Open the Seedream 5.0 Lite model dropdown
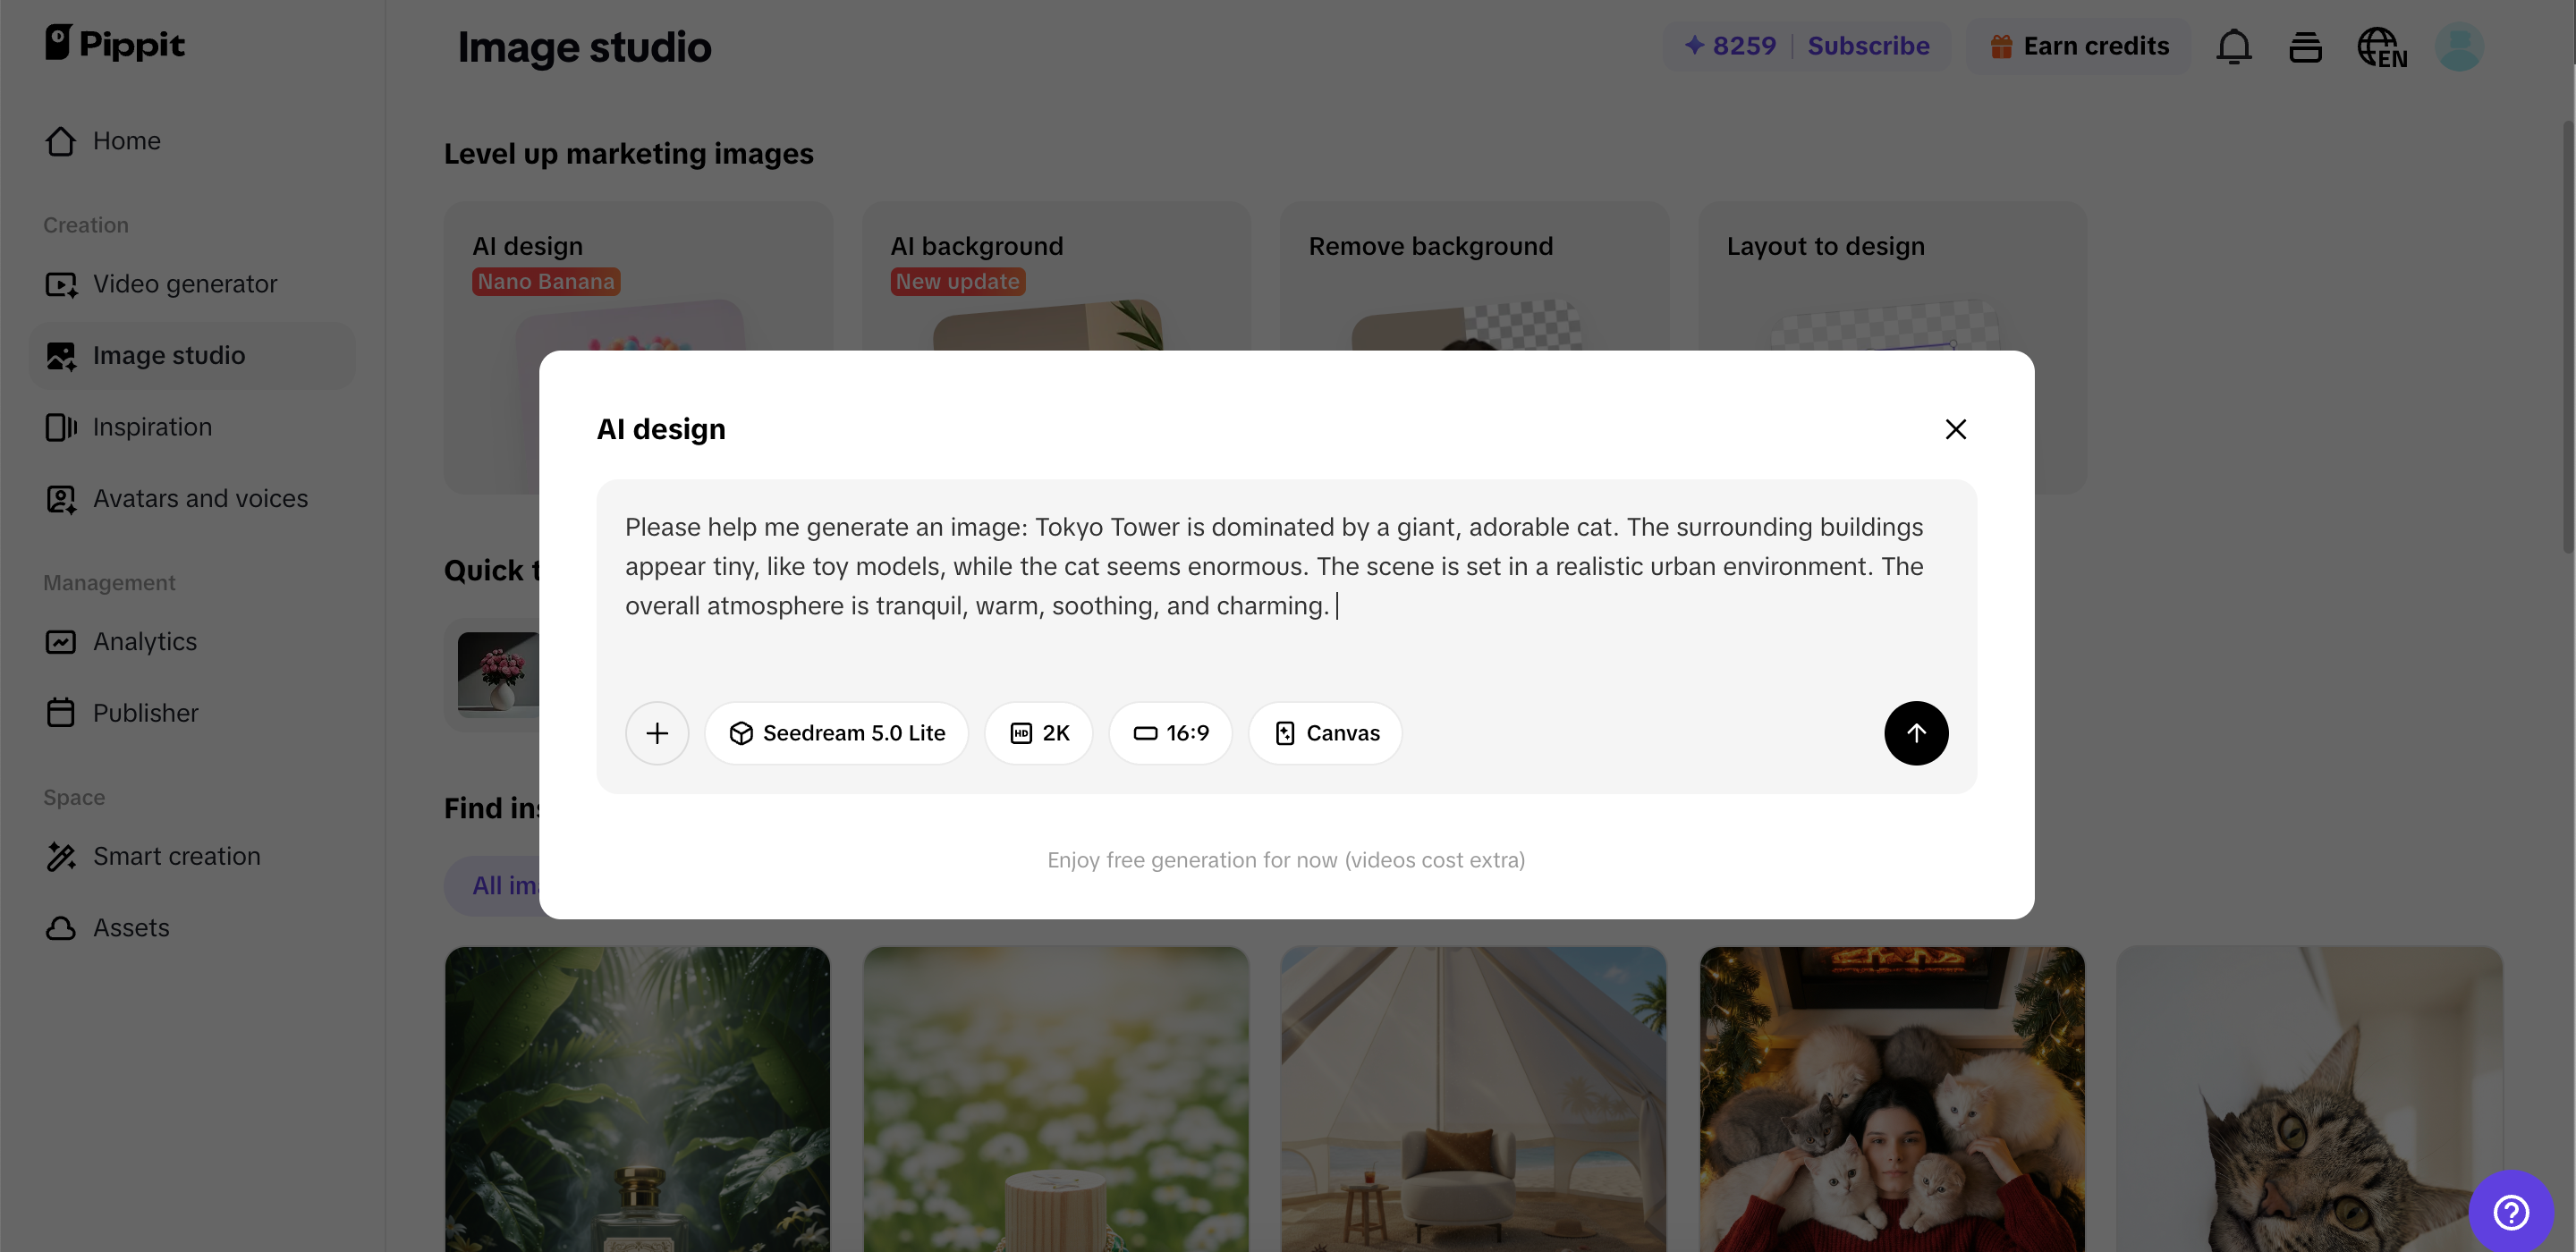The image size is (2576, 1252). (x=836, y=733)
